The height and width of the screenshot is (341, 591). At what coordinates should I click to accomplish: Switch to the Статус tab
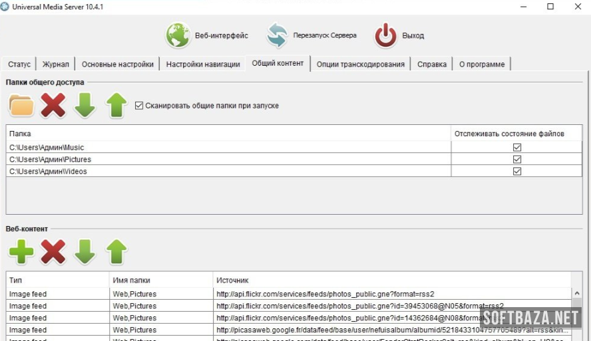click(19, 64)
